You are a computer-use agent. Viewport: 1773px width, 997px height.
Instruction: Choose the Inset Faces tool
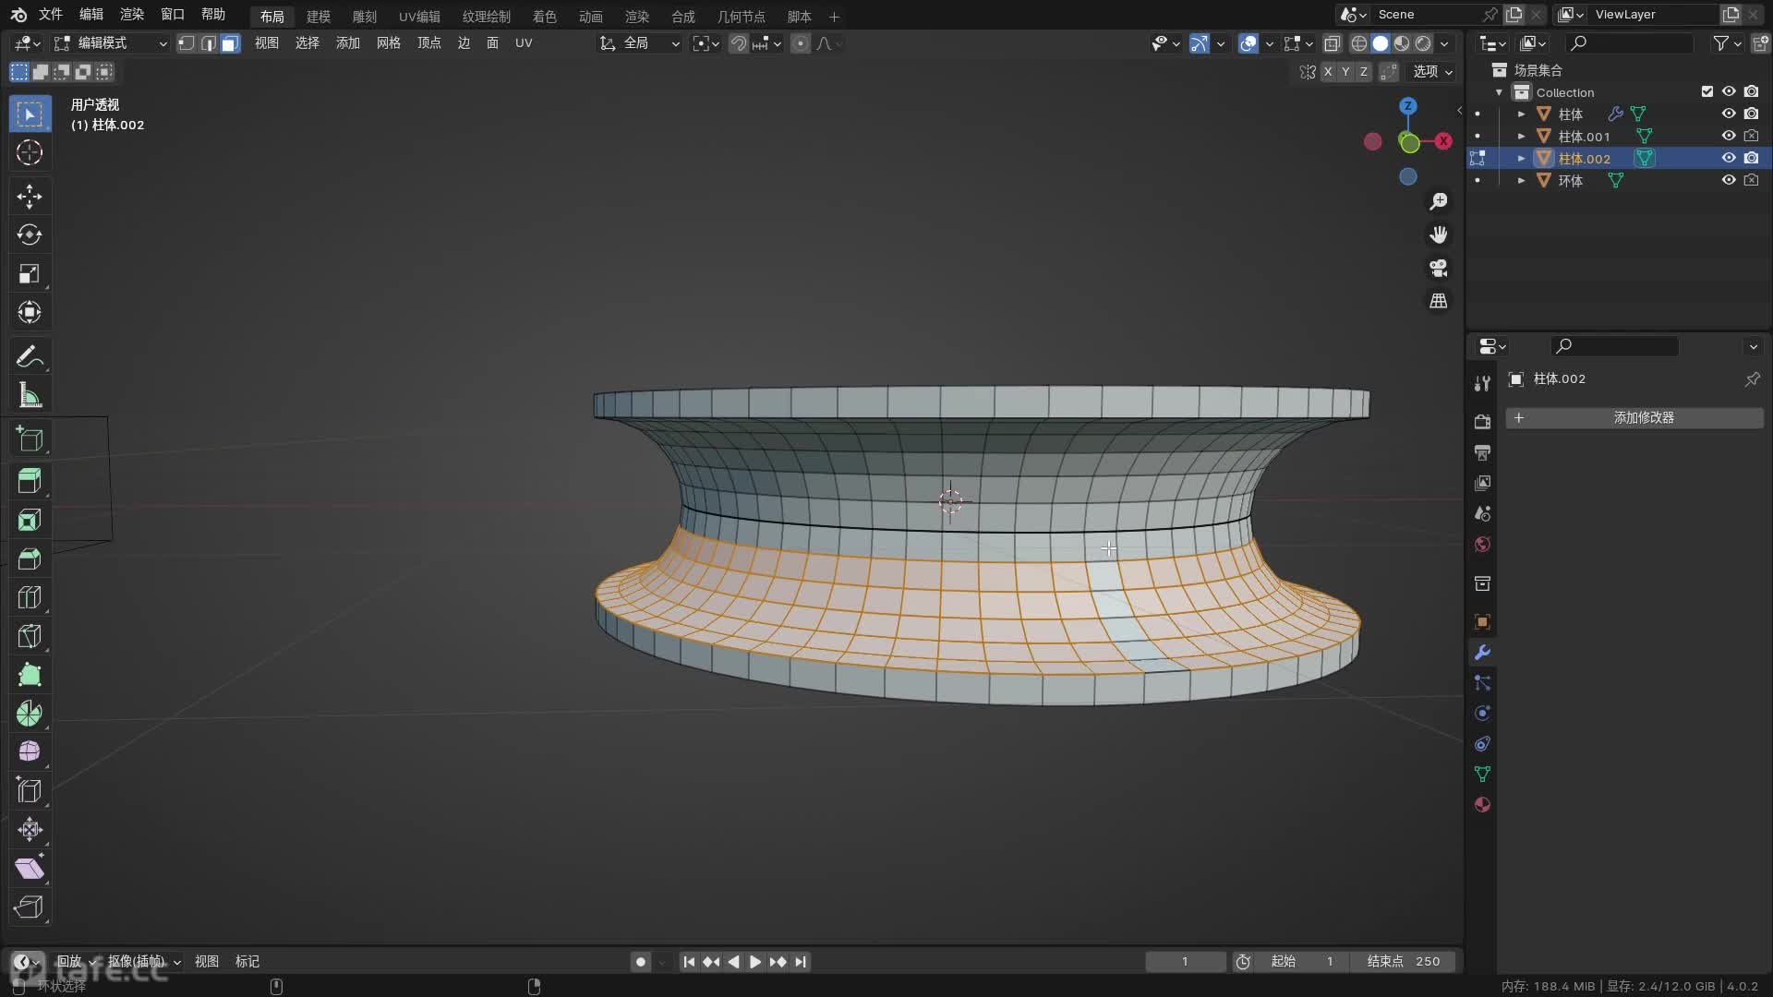tap(30, 520)
